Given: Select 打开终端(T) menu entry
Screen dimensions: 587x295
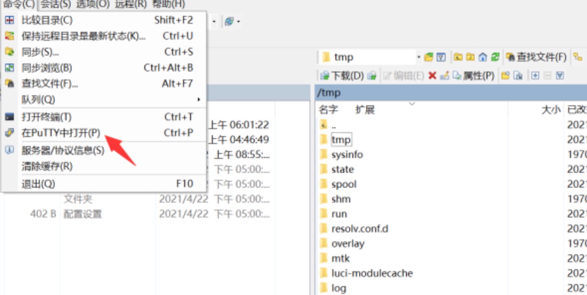Looking at the screenshot, I should 104,117.
